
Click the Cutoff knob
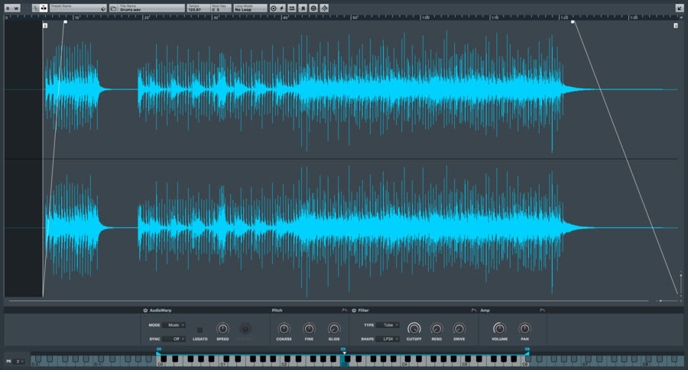click(x=414, y=328)
